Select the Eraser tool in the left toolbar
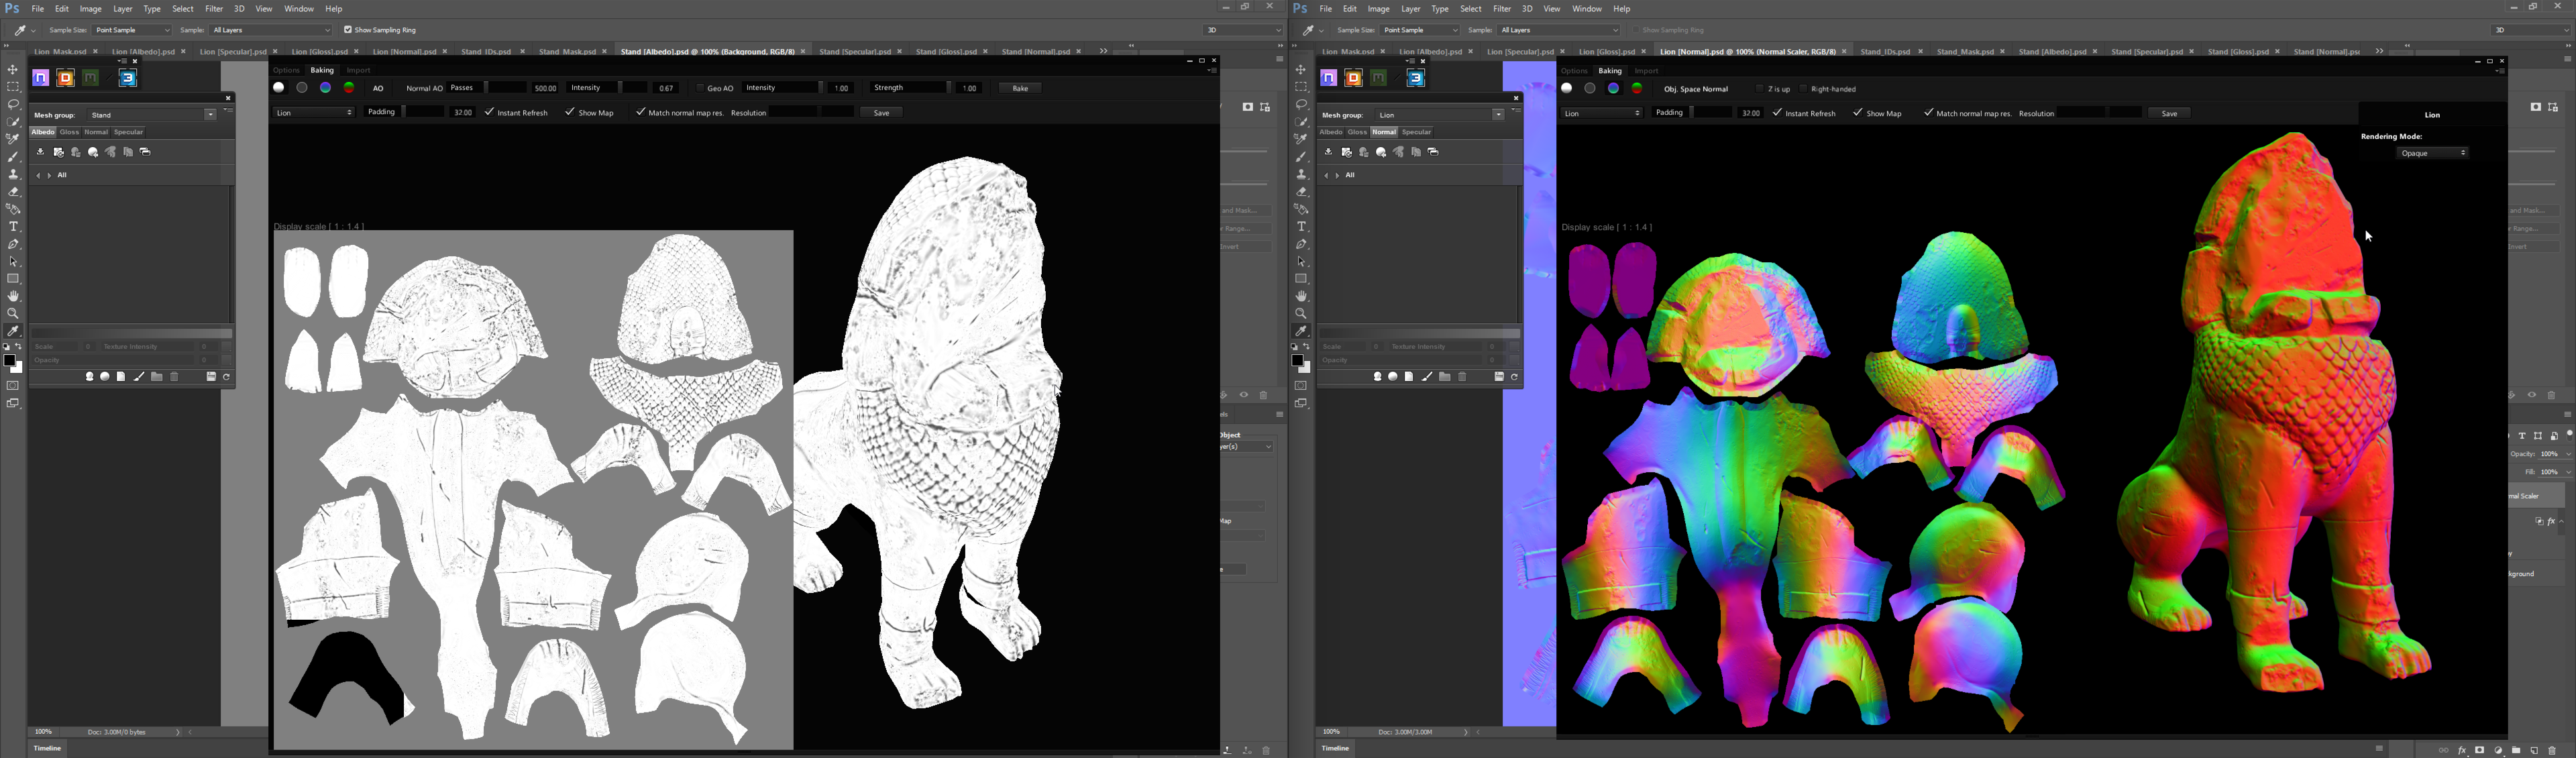The width and height of the screenshot is (2576, 758). [x=14, y=192]
